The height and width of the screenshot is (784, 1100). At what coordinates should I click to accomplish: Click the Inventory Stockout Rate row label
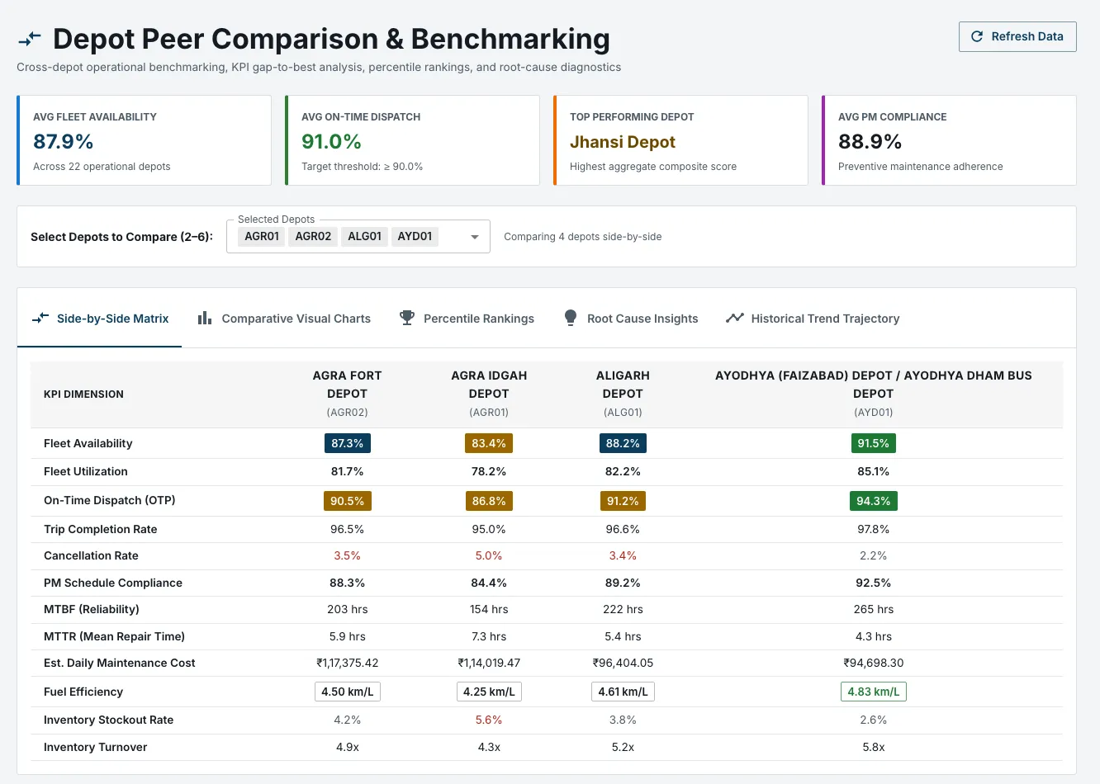tap(109, 720)
